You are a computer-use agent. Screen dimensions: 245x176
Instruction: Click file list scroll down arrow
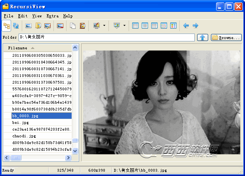click(75, 151)
